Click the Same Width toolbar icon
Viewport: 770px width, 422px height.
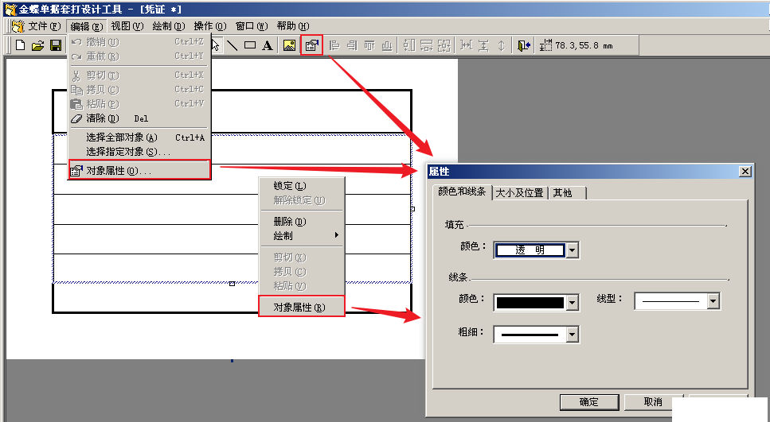409,45
